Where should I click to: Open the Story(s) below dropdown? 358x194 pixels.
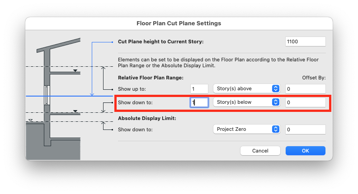pos(247,102)
